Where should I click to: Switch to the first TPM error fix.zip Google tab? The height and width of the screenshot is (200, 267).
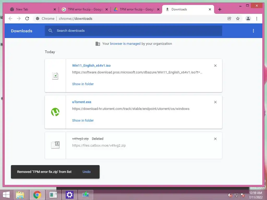click(84, 9)
